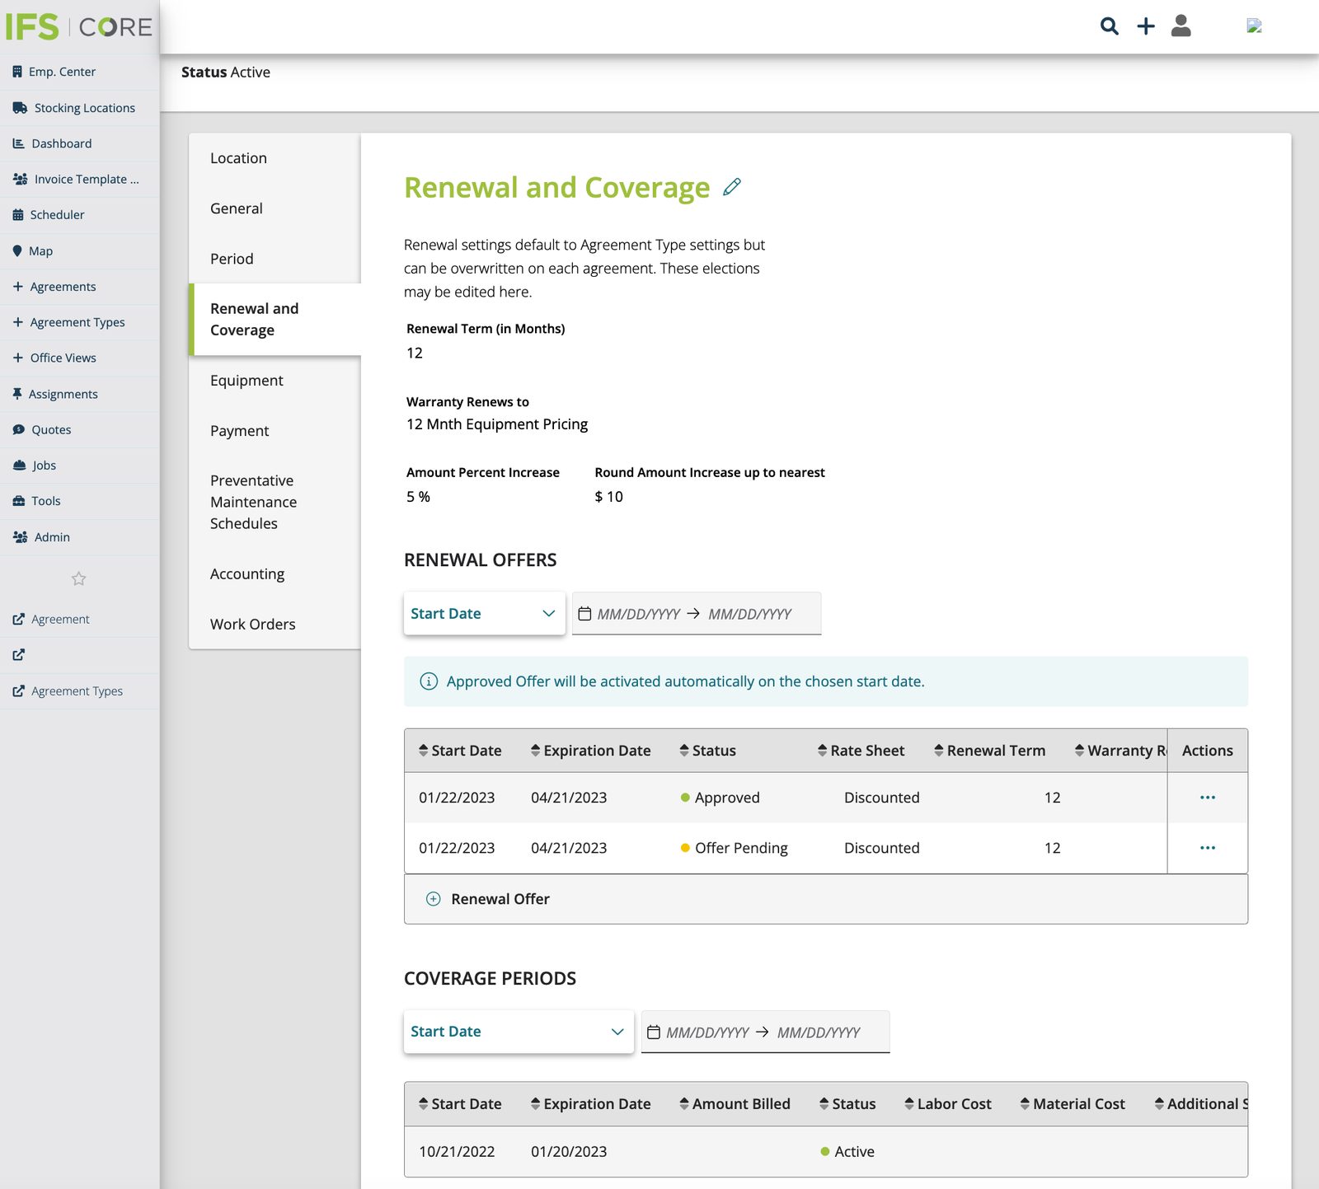Sort coverage periods by Status column
The width and height of the screenshot is (1319, 1189).
[847, 1104]
